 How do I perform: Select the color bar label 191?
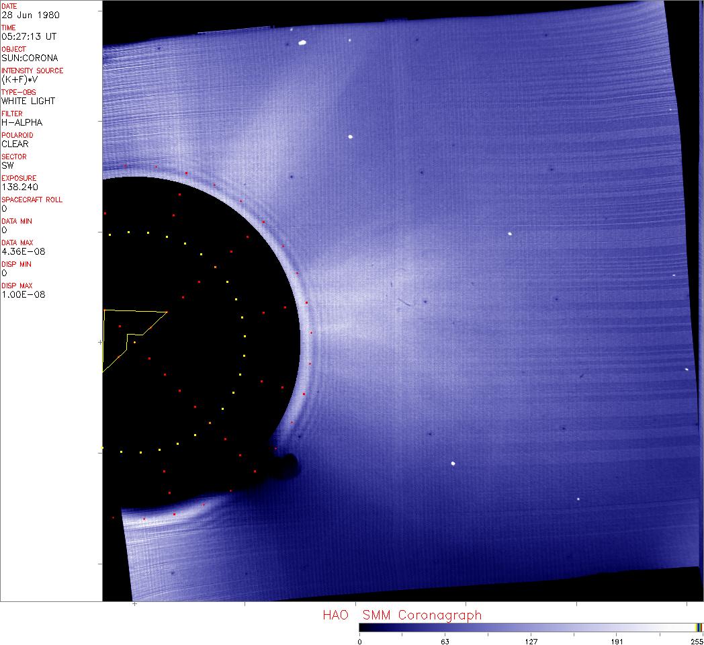[x=617, y=641]
